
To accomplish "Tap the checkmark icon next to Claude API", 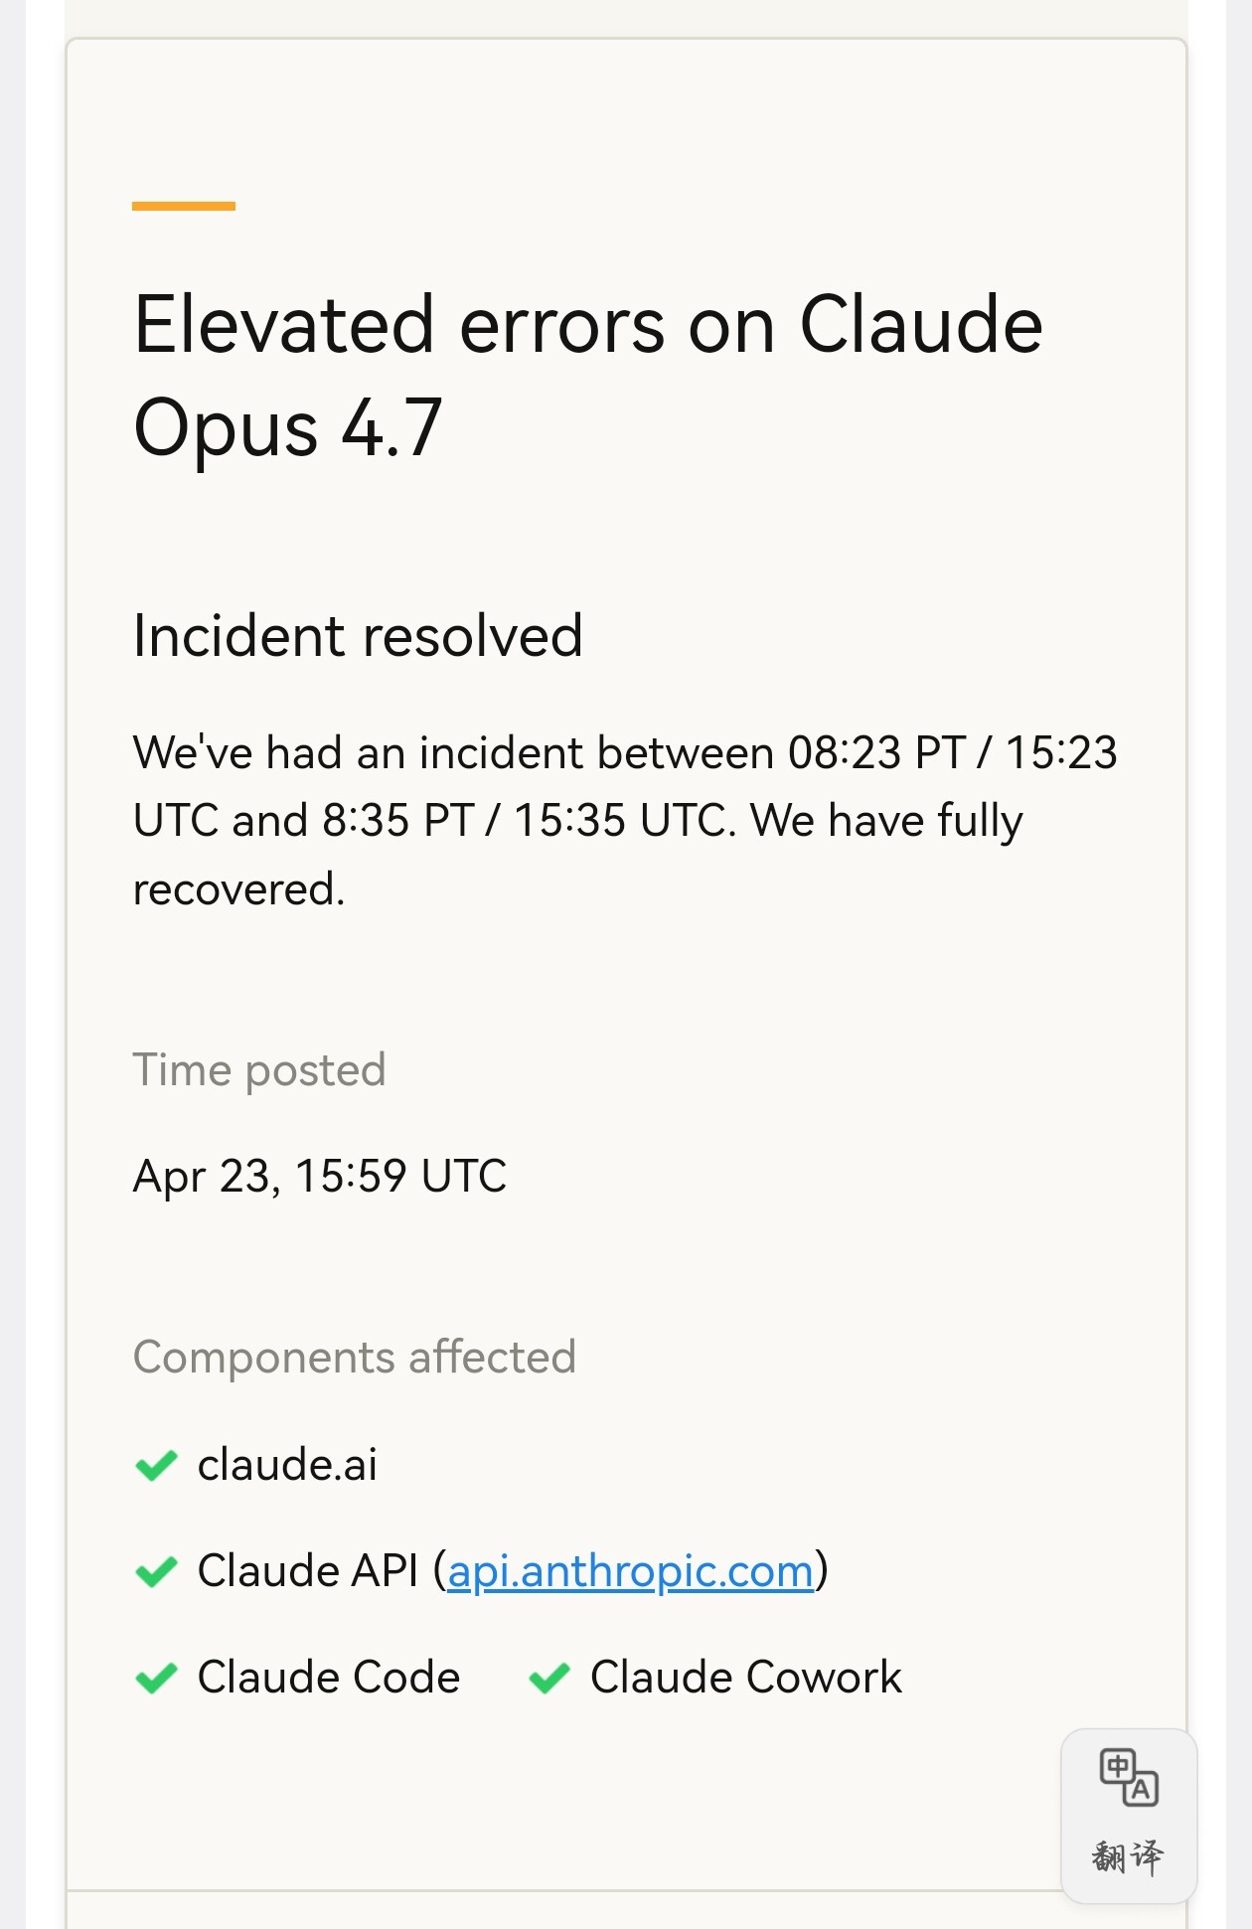I will 156,1572.
